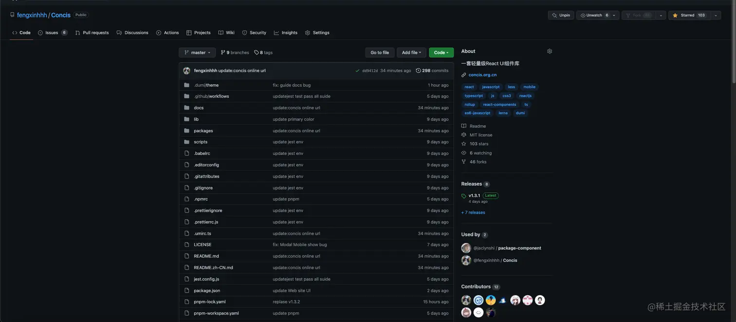Open the lib folder

tap(196, 119)
